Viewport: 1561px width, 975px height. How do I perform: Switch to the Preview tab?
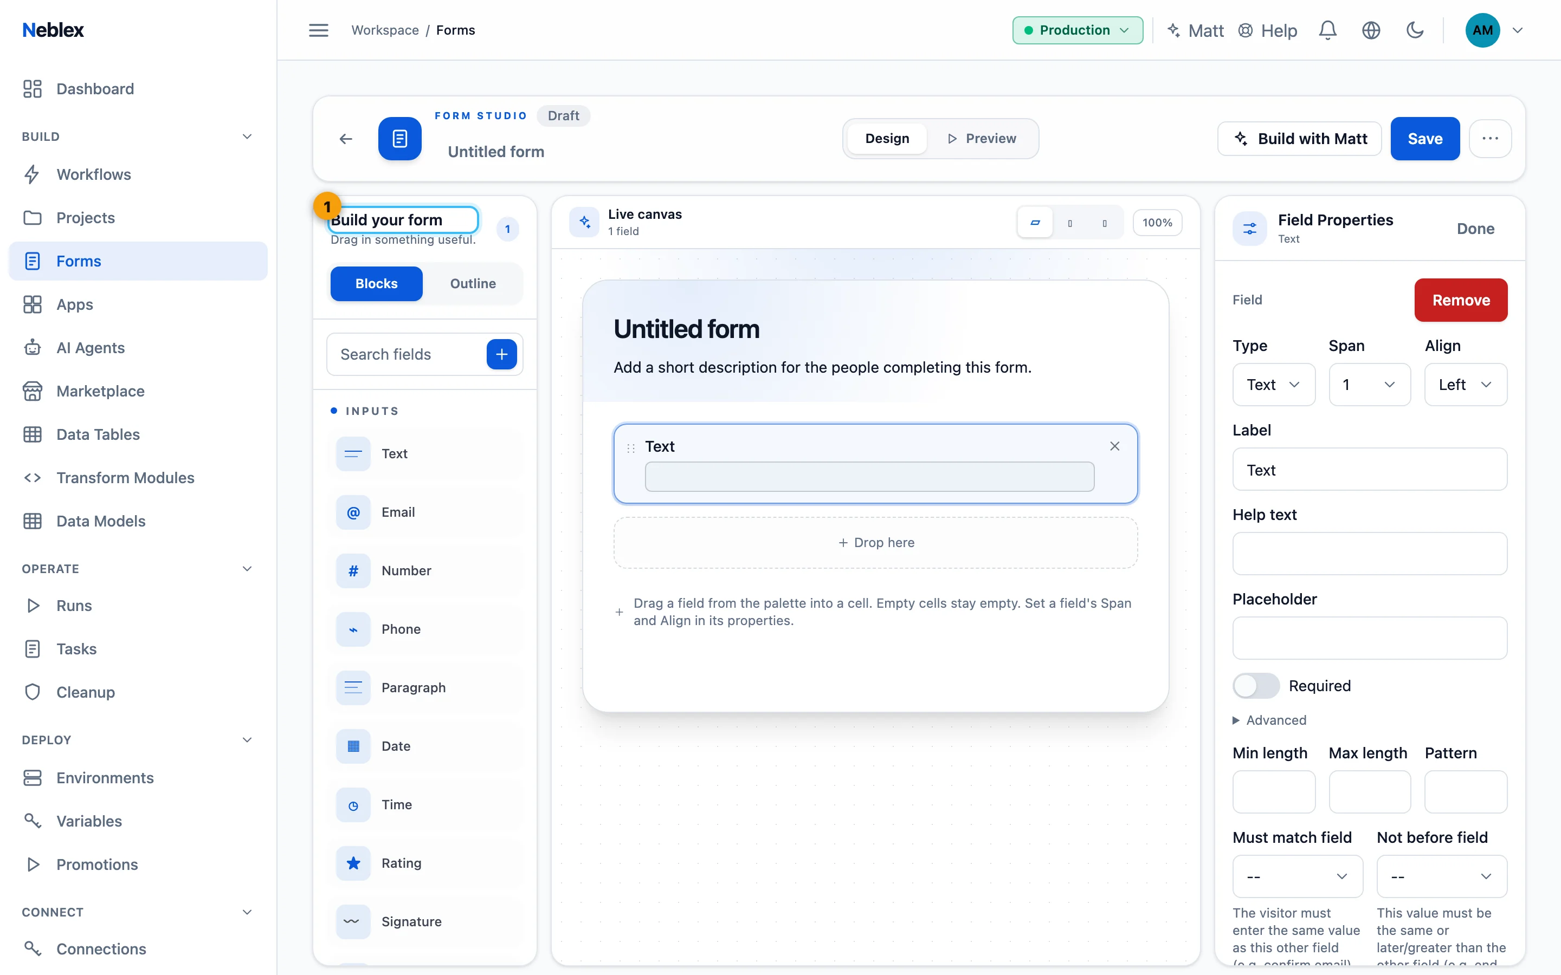pos(982,139)
